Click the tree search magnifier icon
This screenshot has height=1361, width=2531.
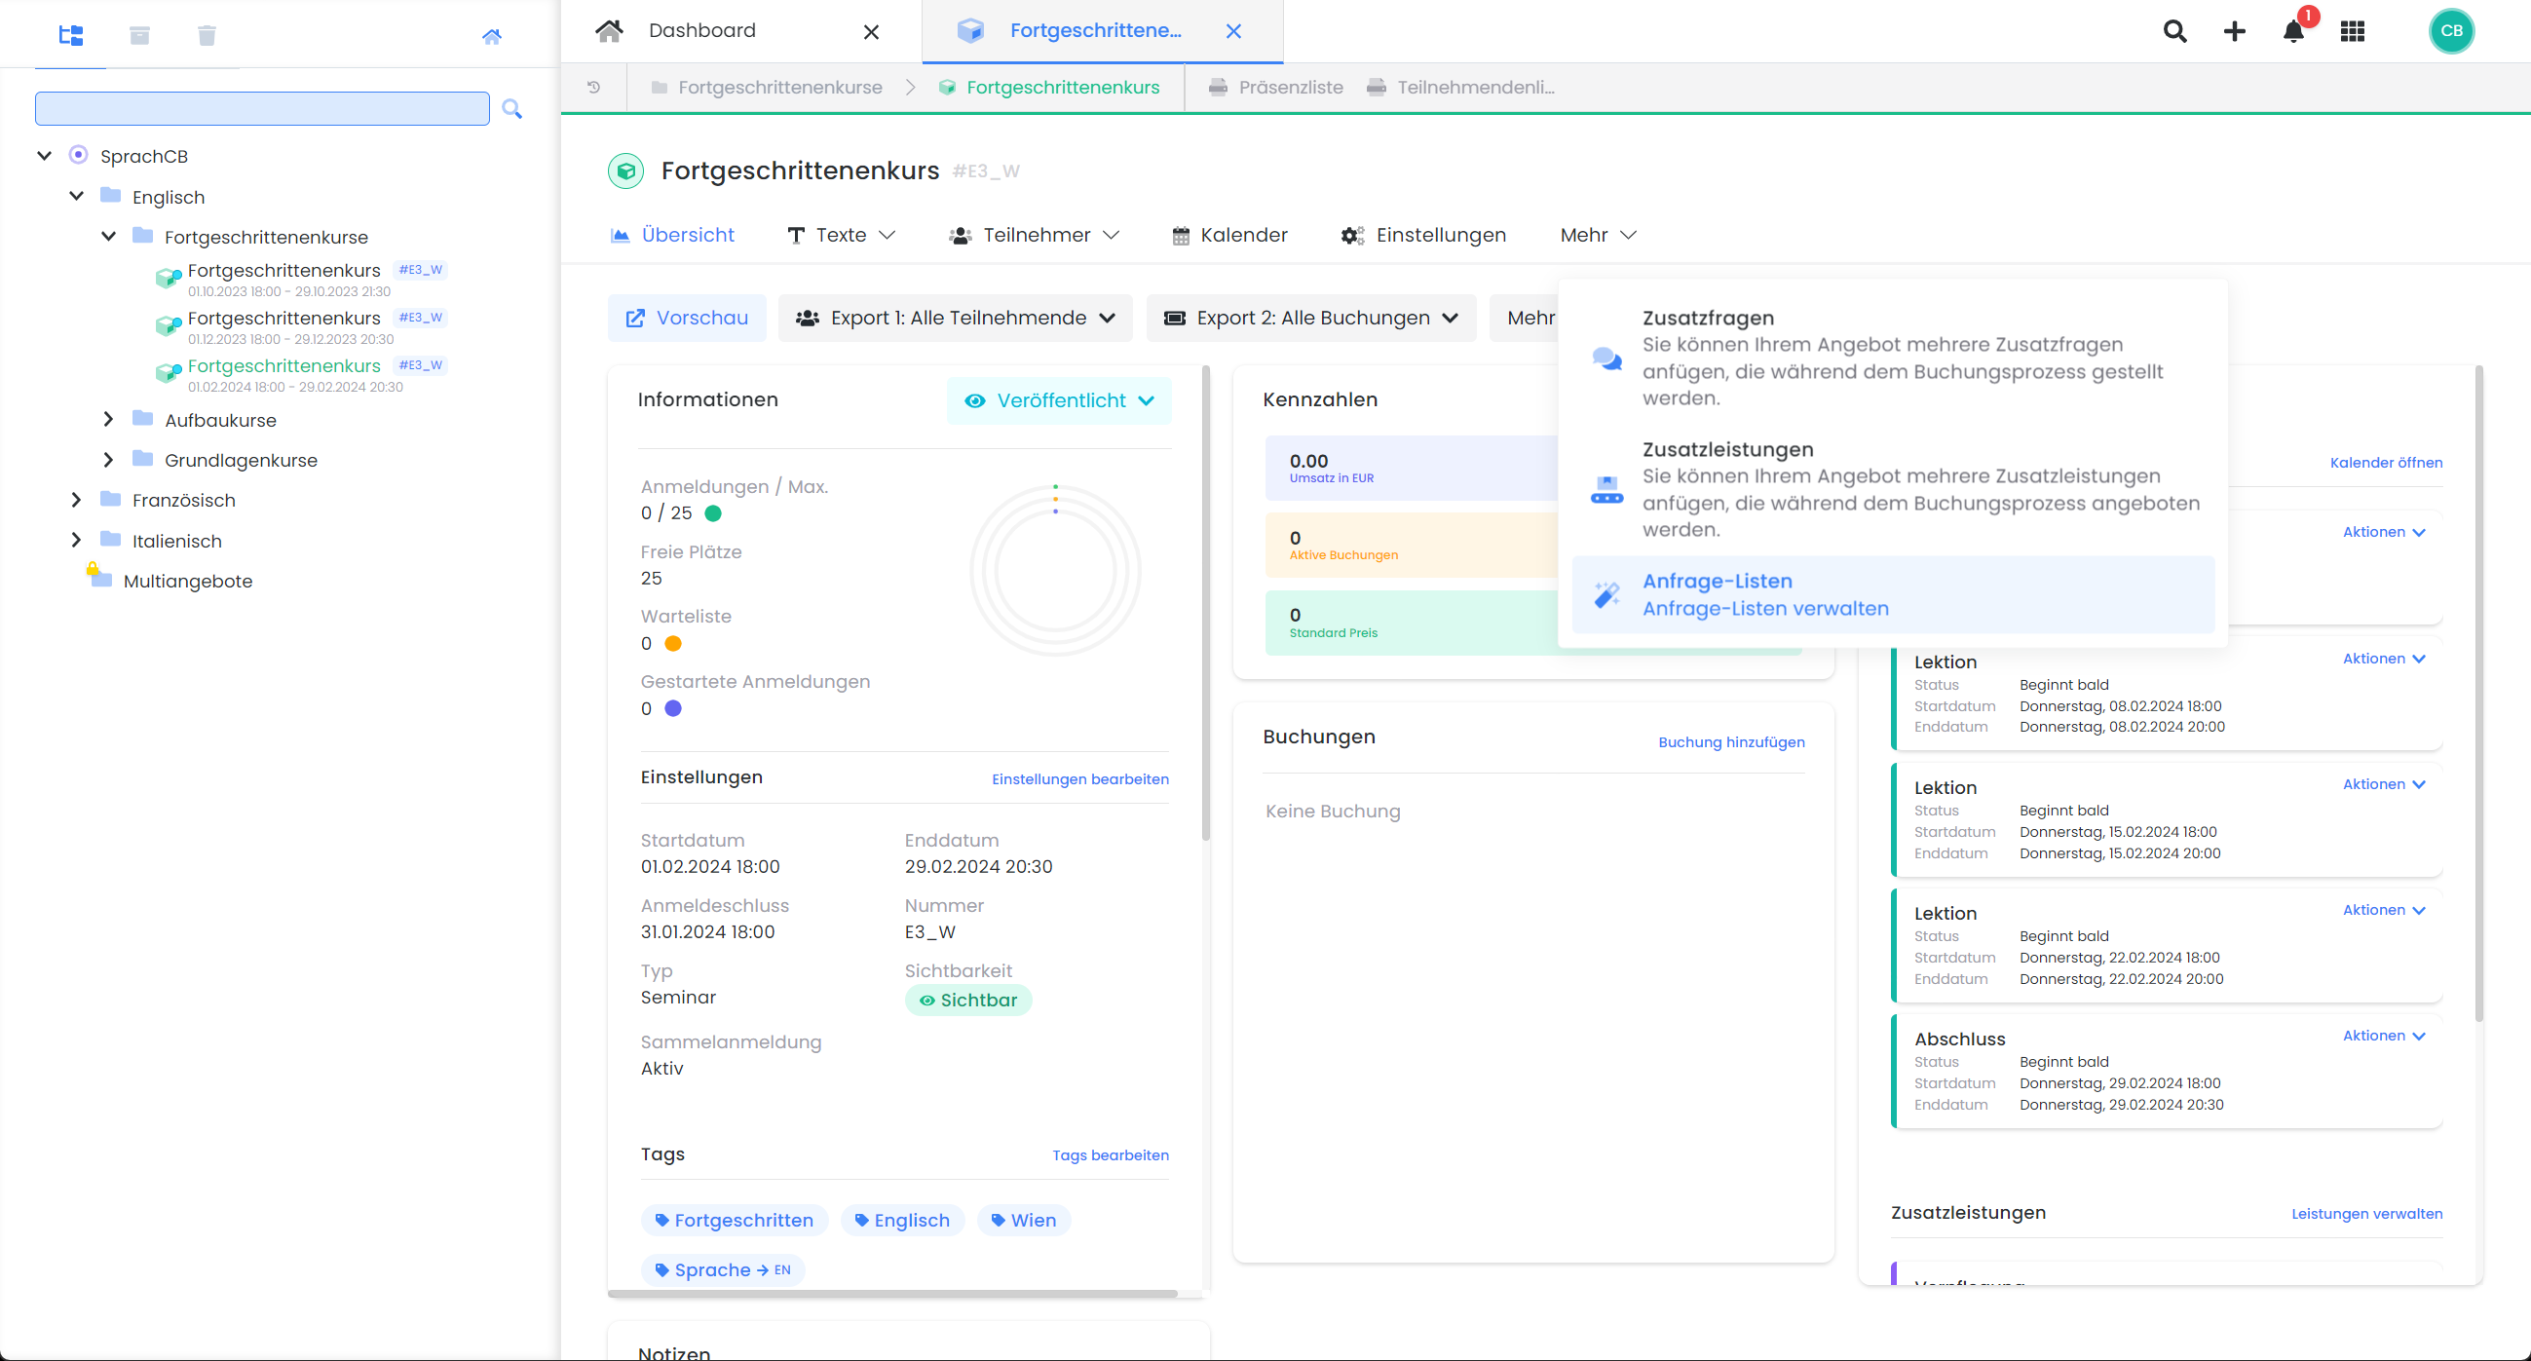(x=511, y=108)
